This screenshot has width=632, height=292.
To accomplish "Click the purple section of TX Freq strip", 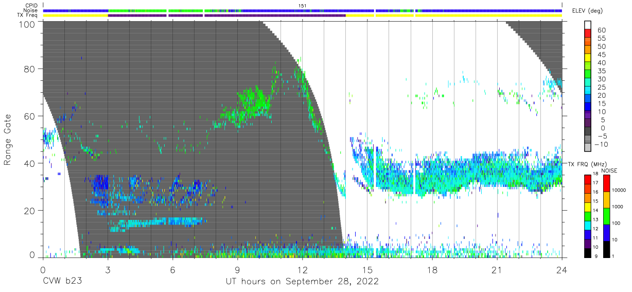I will pyautogui.click(x=226, y=15).
